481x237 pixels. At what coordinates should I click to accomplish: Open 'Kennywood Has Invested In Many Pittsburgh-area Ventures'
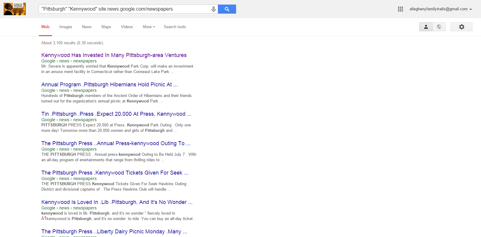(x=114, y=55)
